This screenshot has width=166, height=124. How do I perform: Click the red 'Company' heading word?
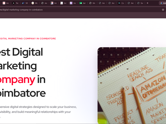[17, 80]
